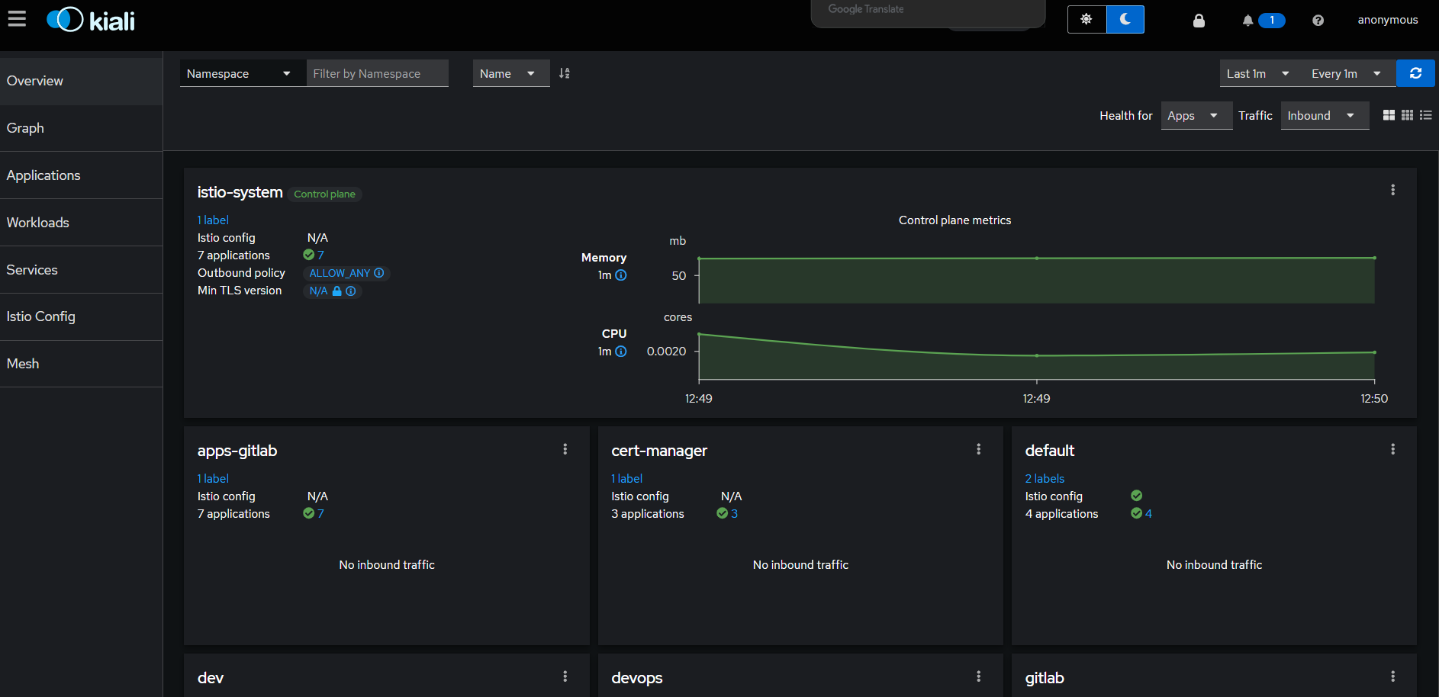Click the Filter by Namespace input field
This screenshot has height=697, width=1439.
coord(377,73)
